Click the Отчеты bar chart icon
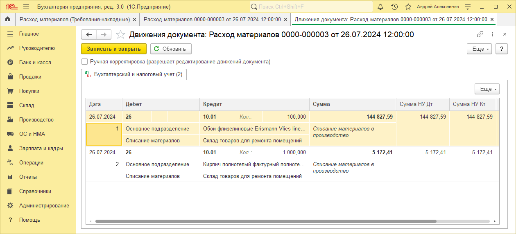Screen dimensions: 516x234 click(x=11, y=177)
